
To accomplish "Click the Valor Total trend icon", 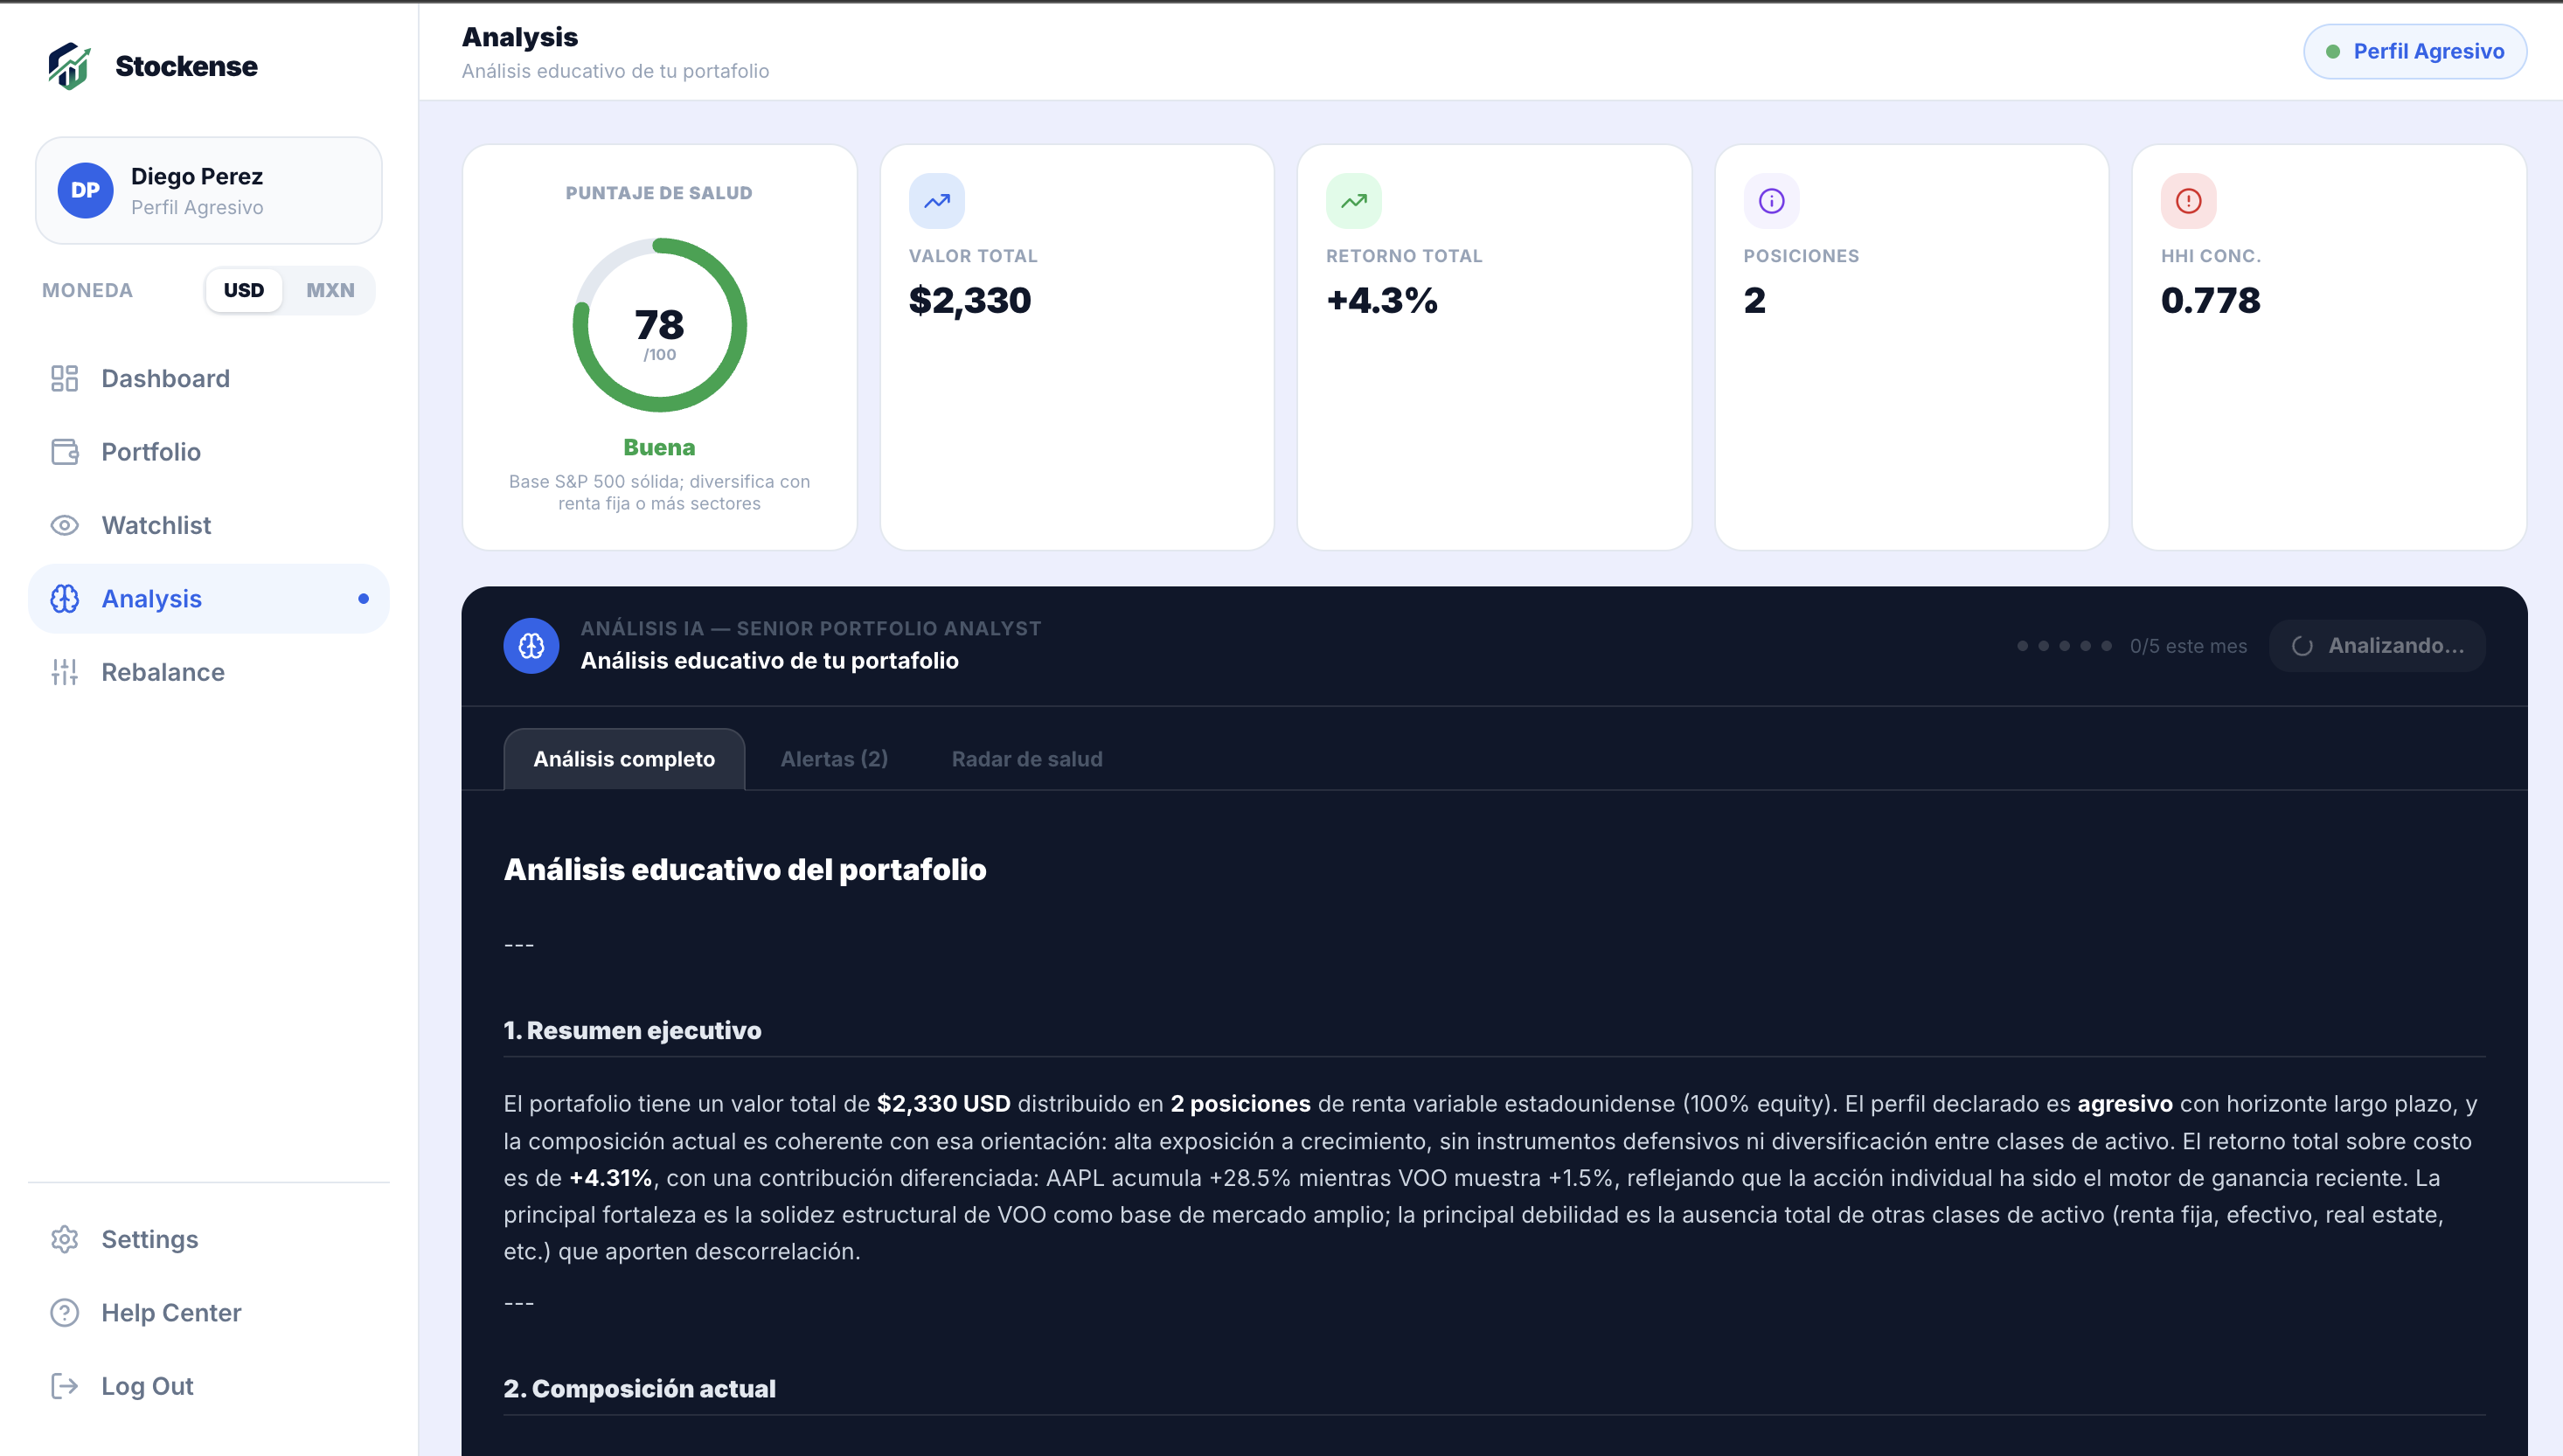I will (937, 201).
